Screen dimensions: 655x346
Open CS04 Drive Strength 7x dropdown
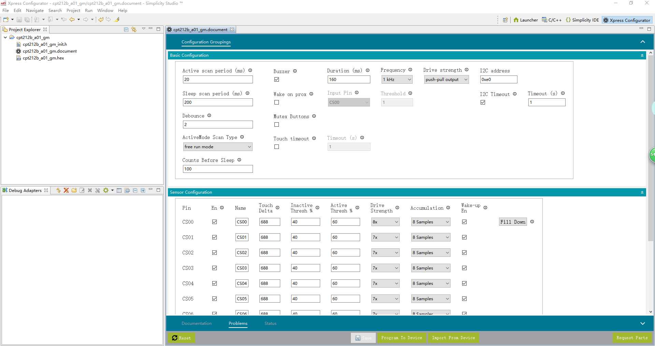385,283
